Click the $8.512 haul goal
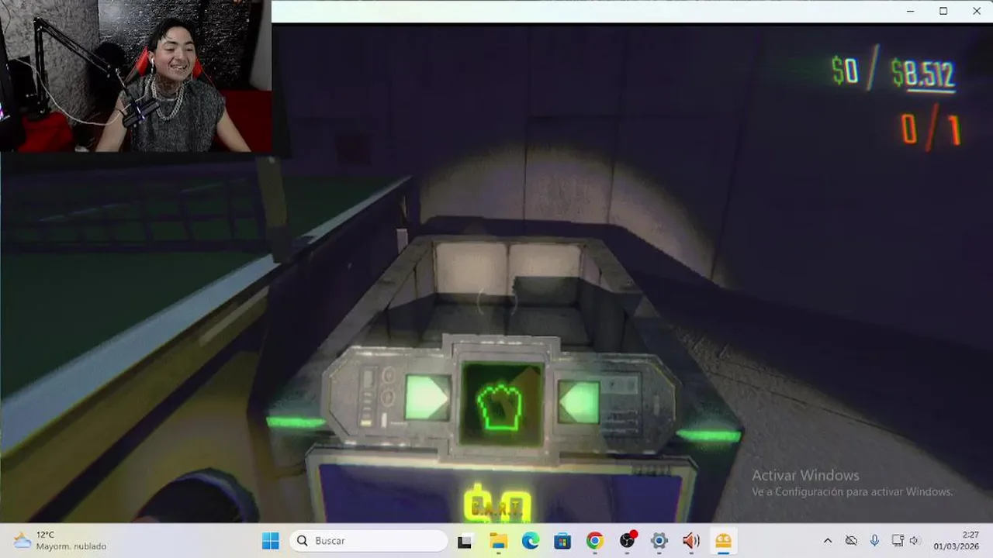 click(922, 74)
